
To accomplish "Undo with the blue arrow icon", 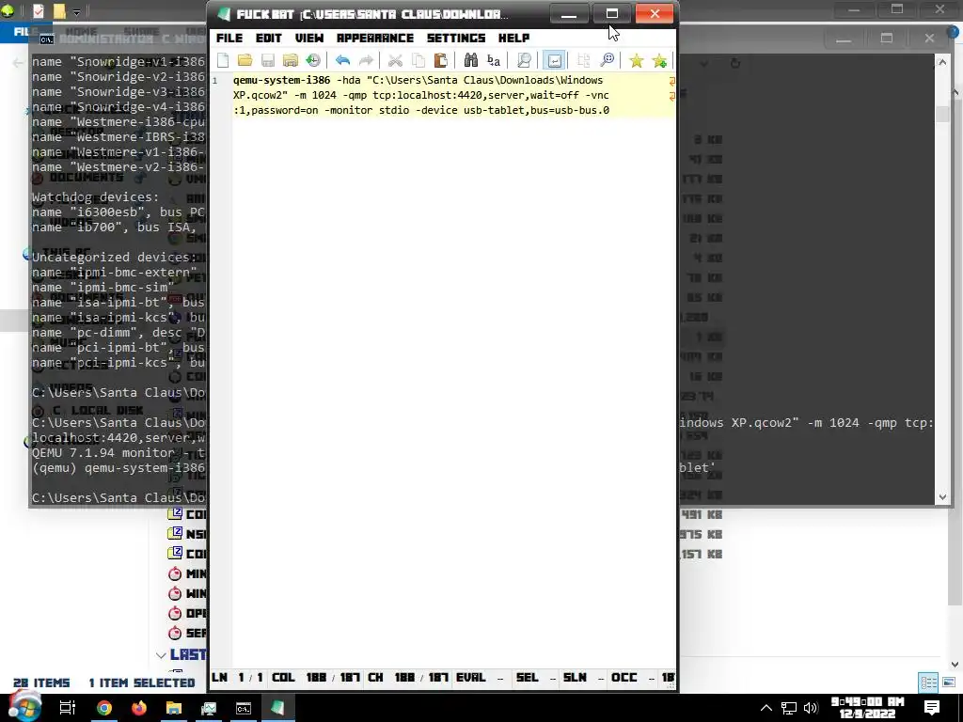I will [342, 60].
